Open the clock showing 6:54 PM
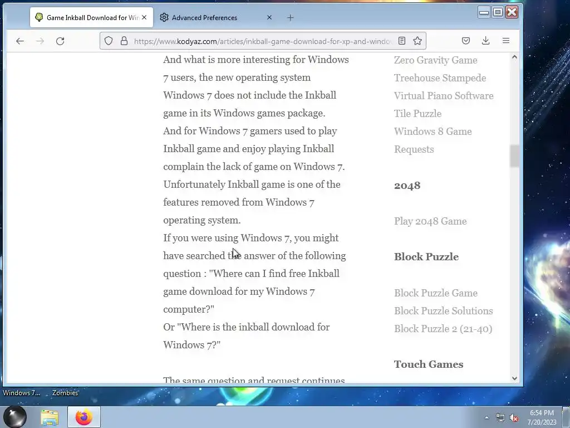570x428 pixels. (x=542, y=417)
